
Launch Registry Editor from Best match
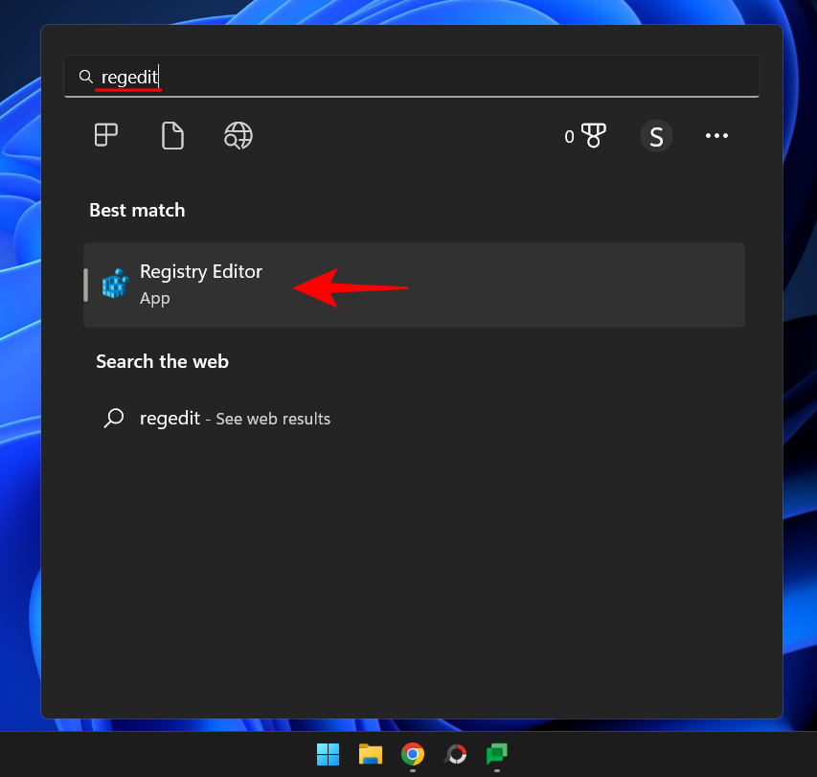coord(200,271)
